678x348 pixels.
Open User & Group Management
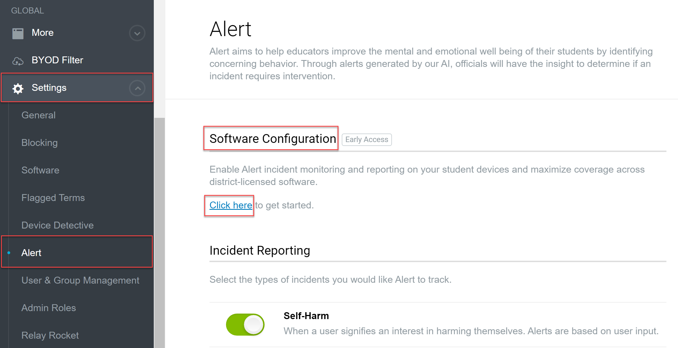[x=80, y=280]
